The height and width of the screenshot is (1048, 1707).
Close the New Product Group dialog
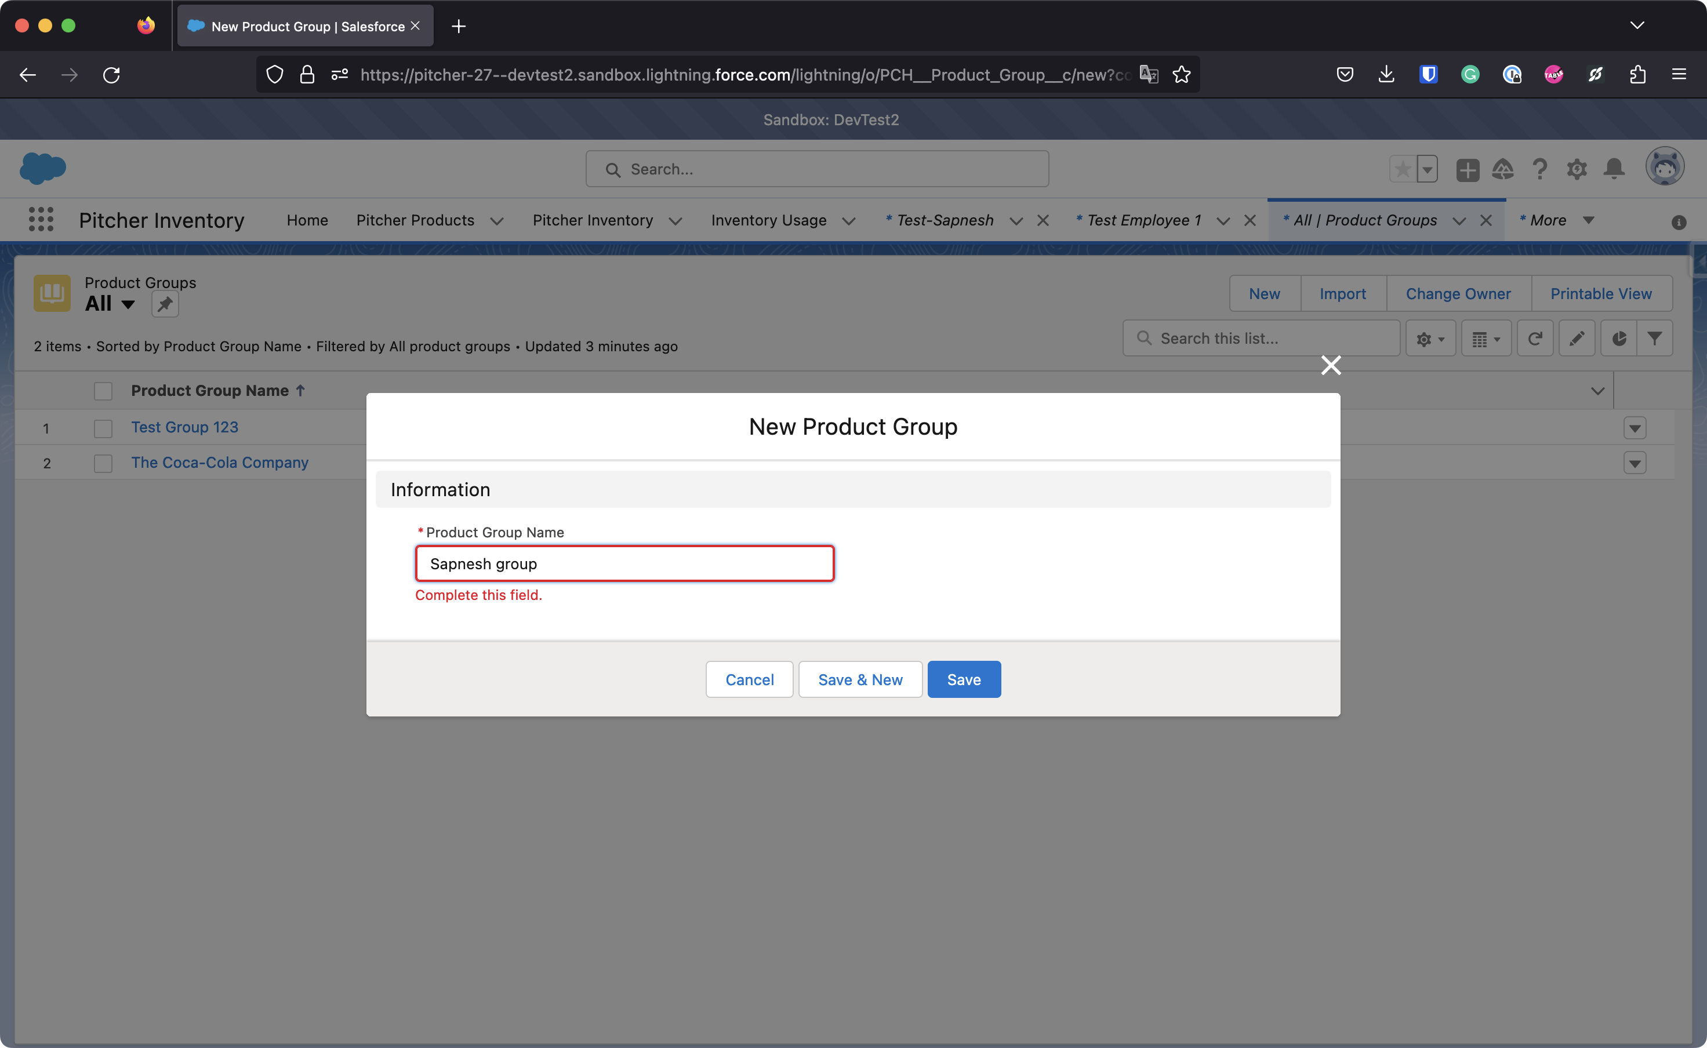click(x=1331, y=365)
